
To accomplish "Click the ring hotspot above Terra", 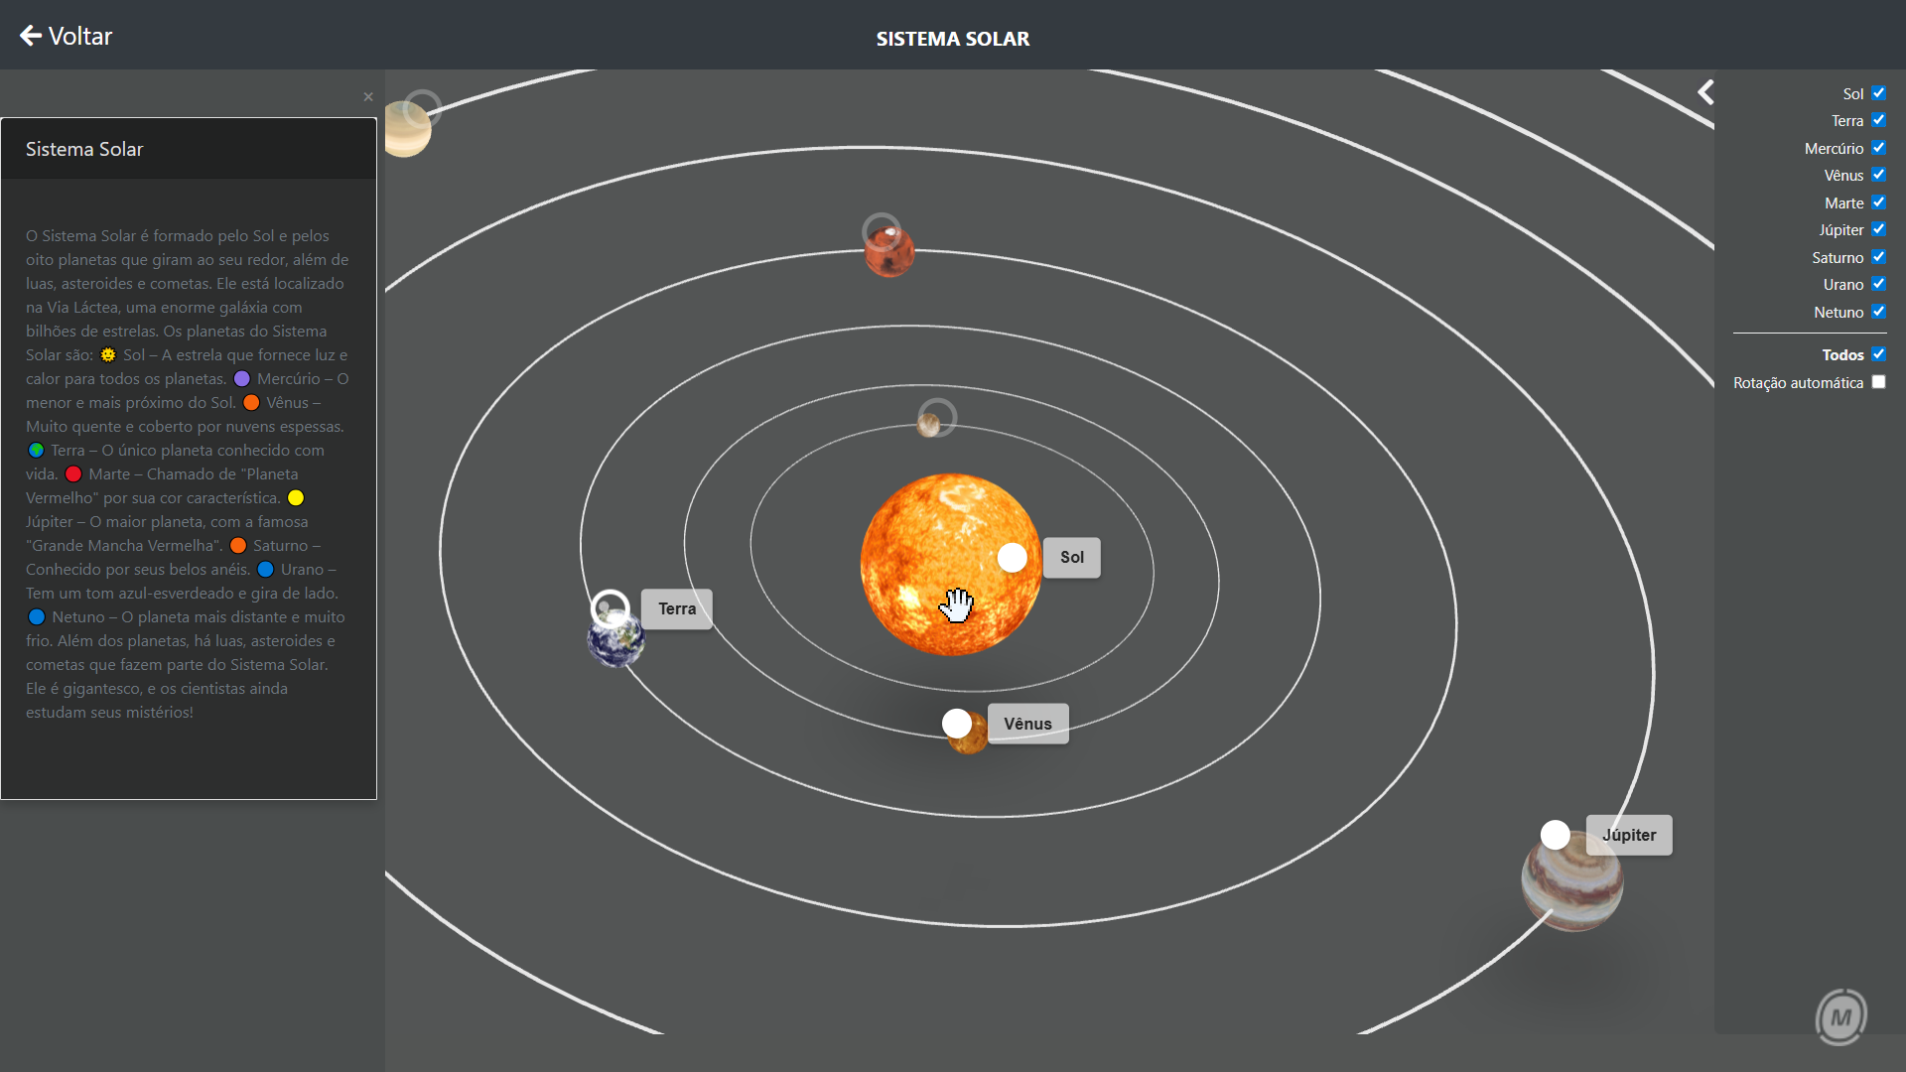I will click(610, 608).
